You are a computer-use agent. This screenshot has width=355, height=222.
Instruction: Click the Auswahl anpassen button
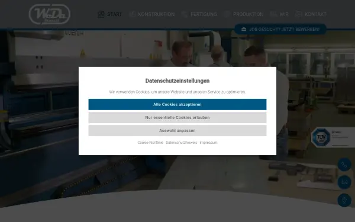177,131
